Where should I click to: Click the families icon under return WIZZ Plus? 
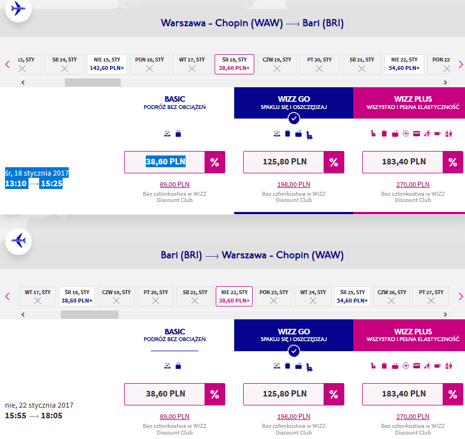[x=449, y=366]
